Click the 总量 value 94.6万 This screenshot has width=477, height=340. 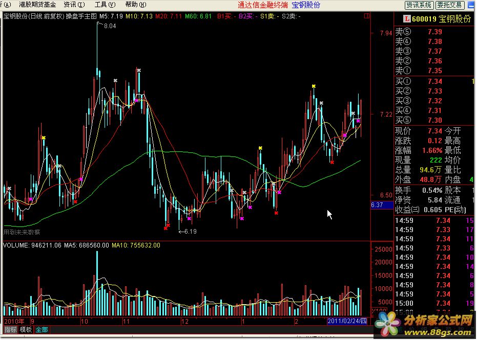tap(430, 170)
